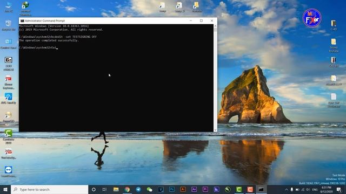Click the scroll-up arrow in Command Prompt
The width and height of the screenshot is (346, 194).
click(x=215, y=26)
